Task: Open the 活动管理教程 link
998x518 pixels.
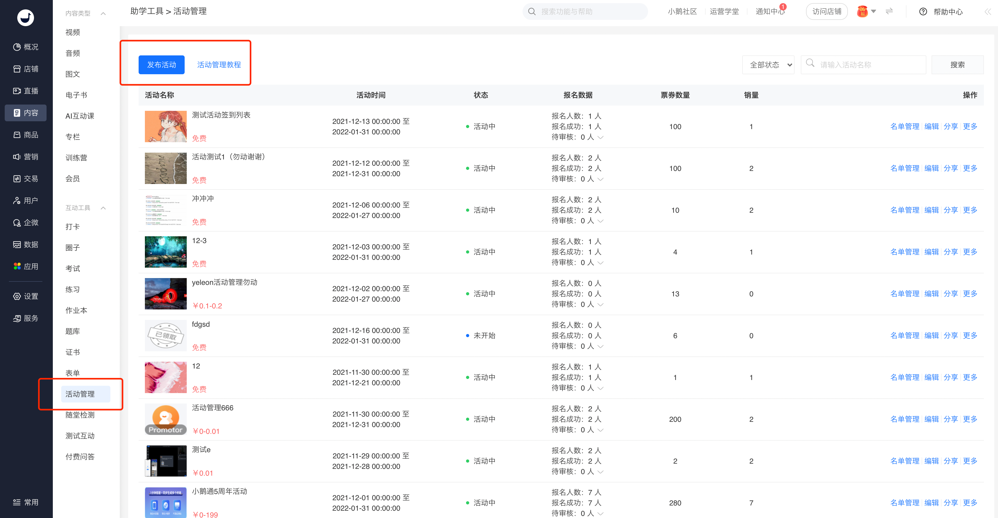Action: tap(219, 65)
